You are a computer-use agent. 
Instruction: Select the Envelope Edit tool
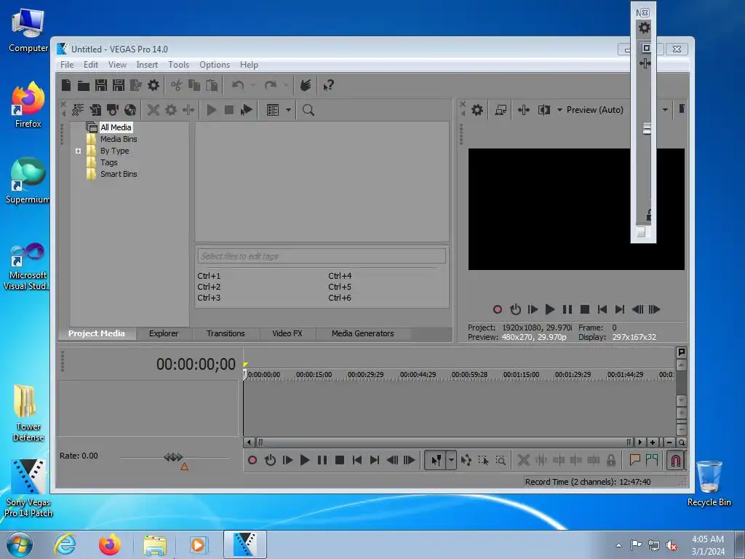[x=466, y=460]
